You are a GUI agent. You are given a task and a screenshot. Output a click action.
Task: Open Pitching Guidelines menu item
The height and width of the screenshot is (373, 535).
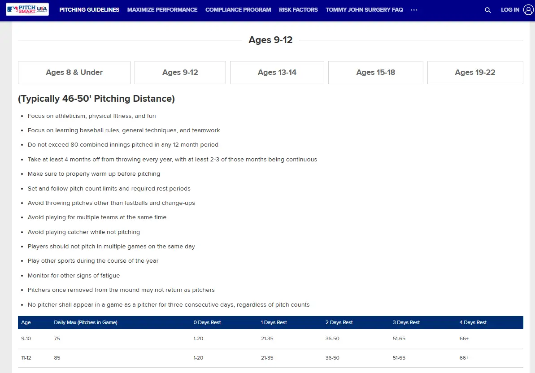point(89,10)
